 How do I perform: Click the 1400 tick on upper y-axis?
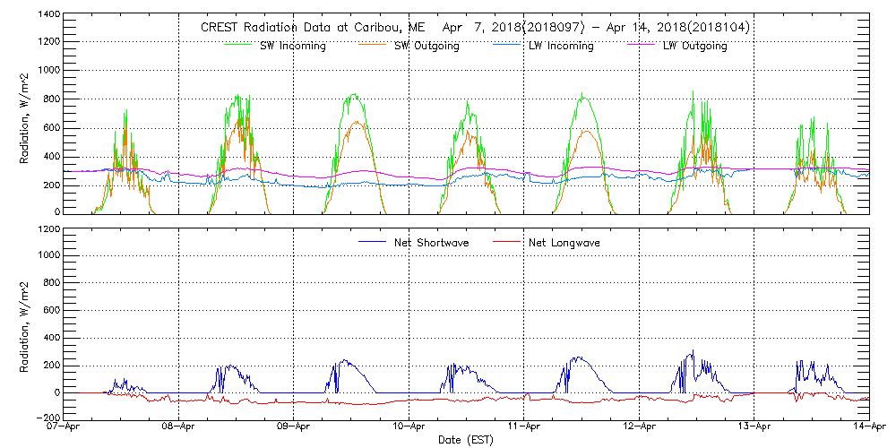tap(48, 16)
